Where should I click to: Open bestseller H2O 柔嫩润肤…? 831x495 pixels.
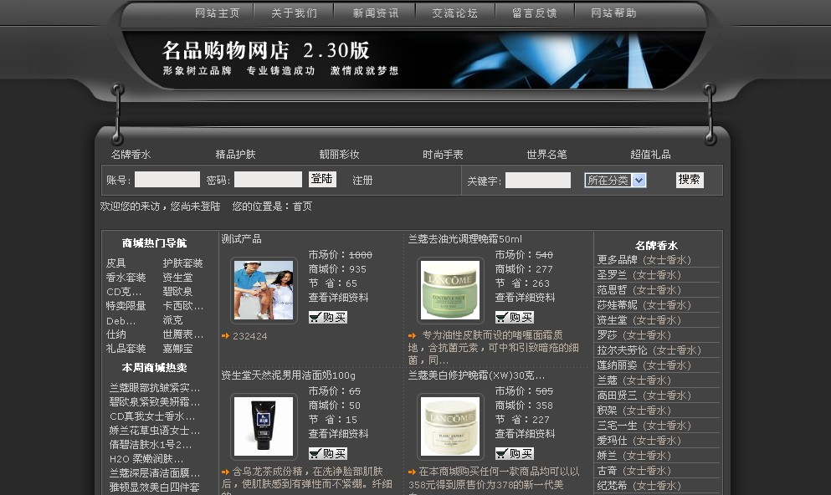coord(146,459)
